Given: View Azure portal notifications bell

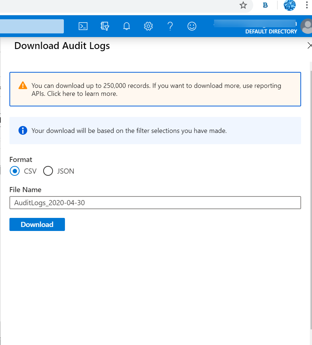Looking at the screenshot, I should pyautogui.click(x=127, y=26).
